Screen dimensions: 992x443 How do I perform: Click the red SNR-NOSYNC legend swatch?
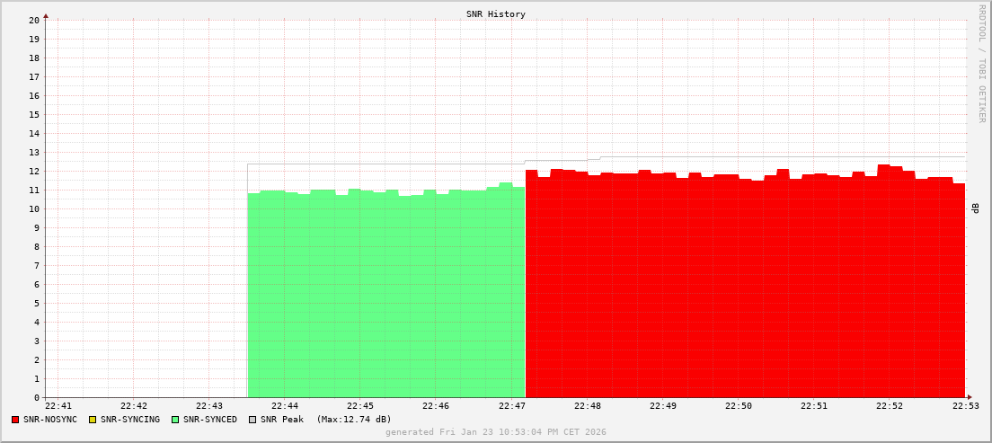click(x=15, y=420)
